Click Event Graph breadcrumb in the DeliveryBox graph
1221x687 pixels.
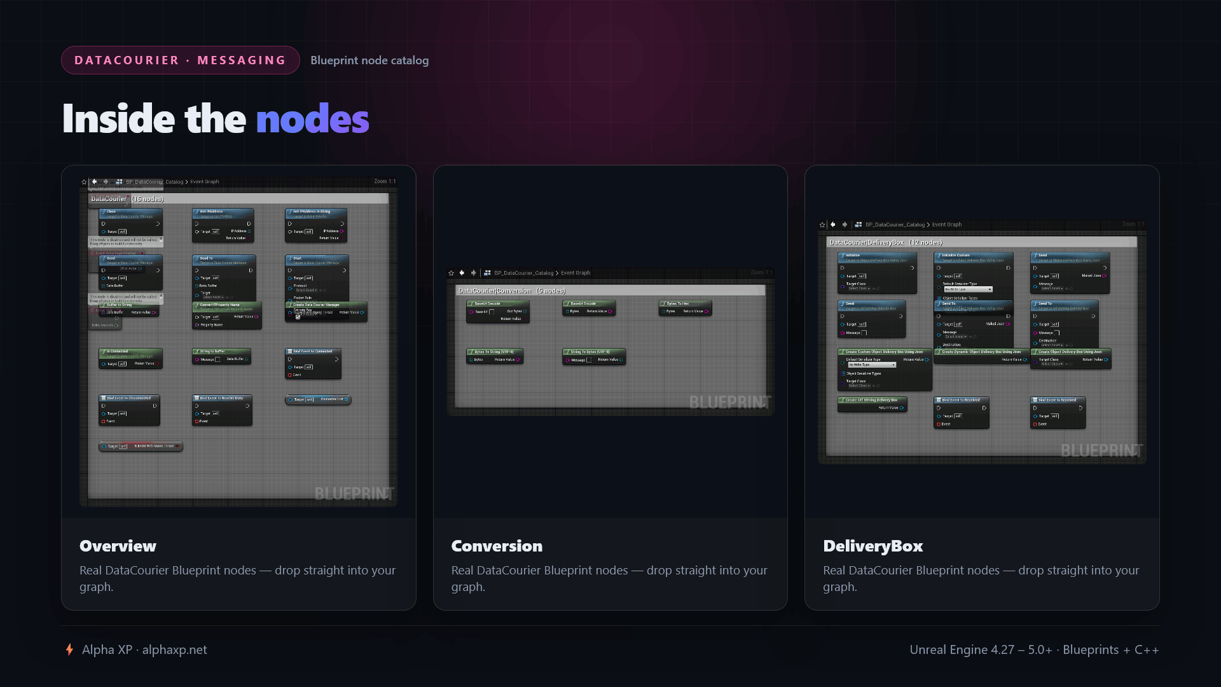947,225
